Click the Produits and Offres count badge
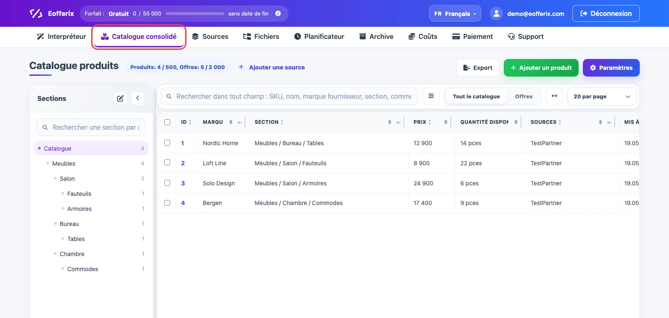The image size is (669, 318). pyautogui.click(x=178, y=67)
